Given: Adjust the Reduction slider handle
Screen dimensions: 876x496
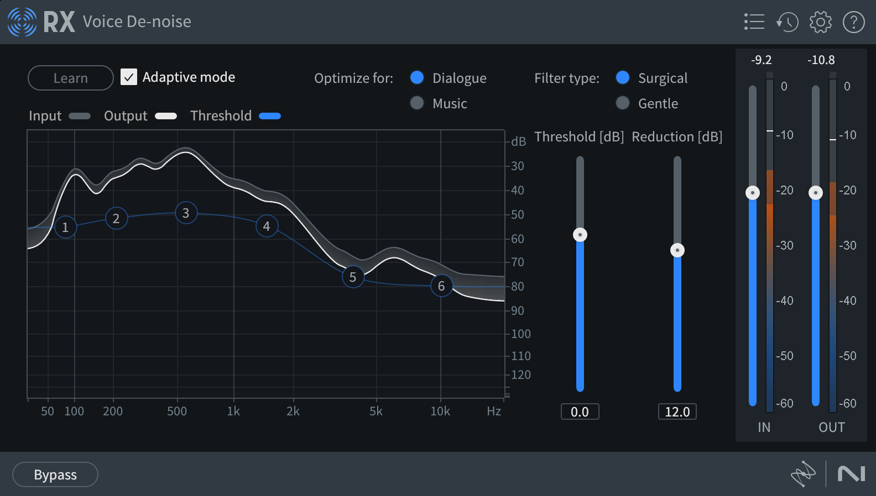Looking at the screenshot, I should click(x=677, y=250).
